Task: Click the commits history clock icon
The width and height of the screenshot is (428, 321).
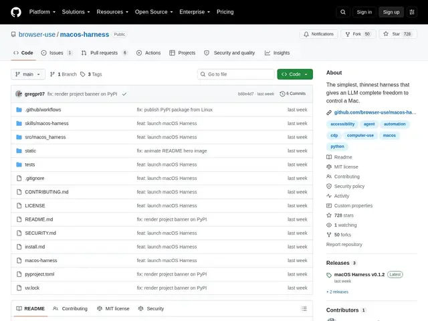Action: click(x=282, y=94)
